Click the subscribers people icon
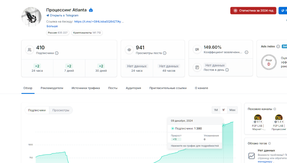This screenshot has width=287, height=163. (30, 50)
